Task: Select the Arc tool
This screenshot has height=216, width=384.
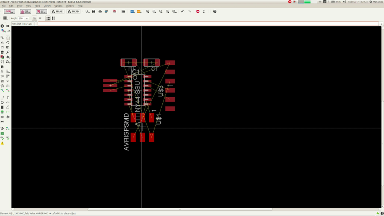Action: 8,102
